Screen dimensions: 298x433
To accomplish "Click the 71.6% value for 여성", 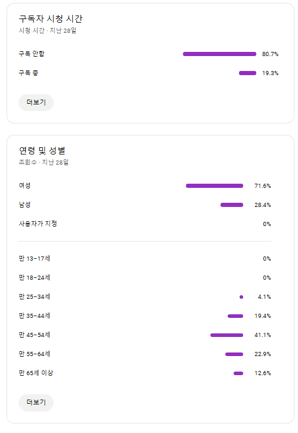I will (262, 186).
